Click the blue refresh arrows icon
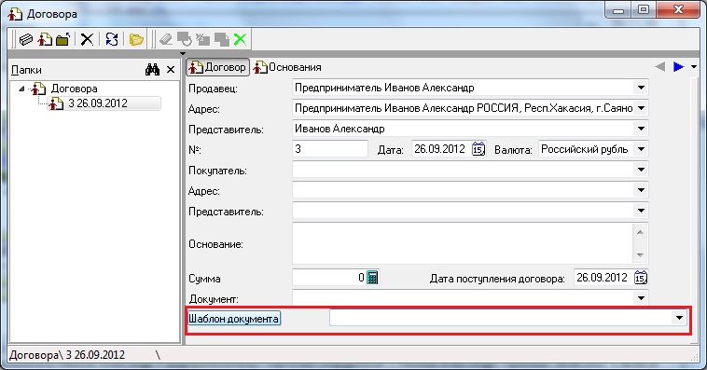707x370 pixels. click(111, 40)
